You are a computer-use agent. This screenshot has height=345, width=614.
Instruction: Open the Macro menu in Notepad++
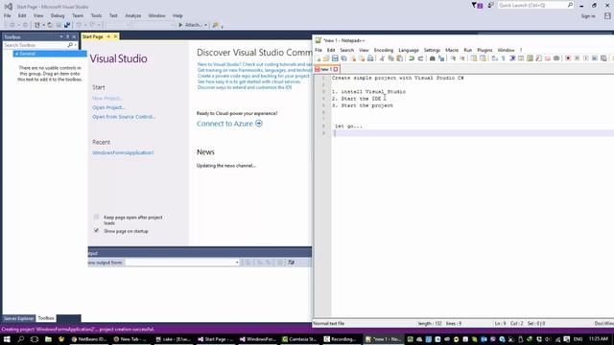click(x=452, y=50)
